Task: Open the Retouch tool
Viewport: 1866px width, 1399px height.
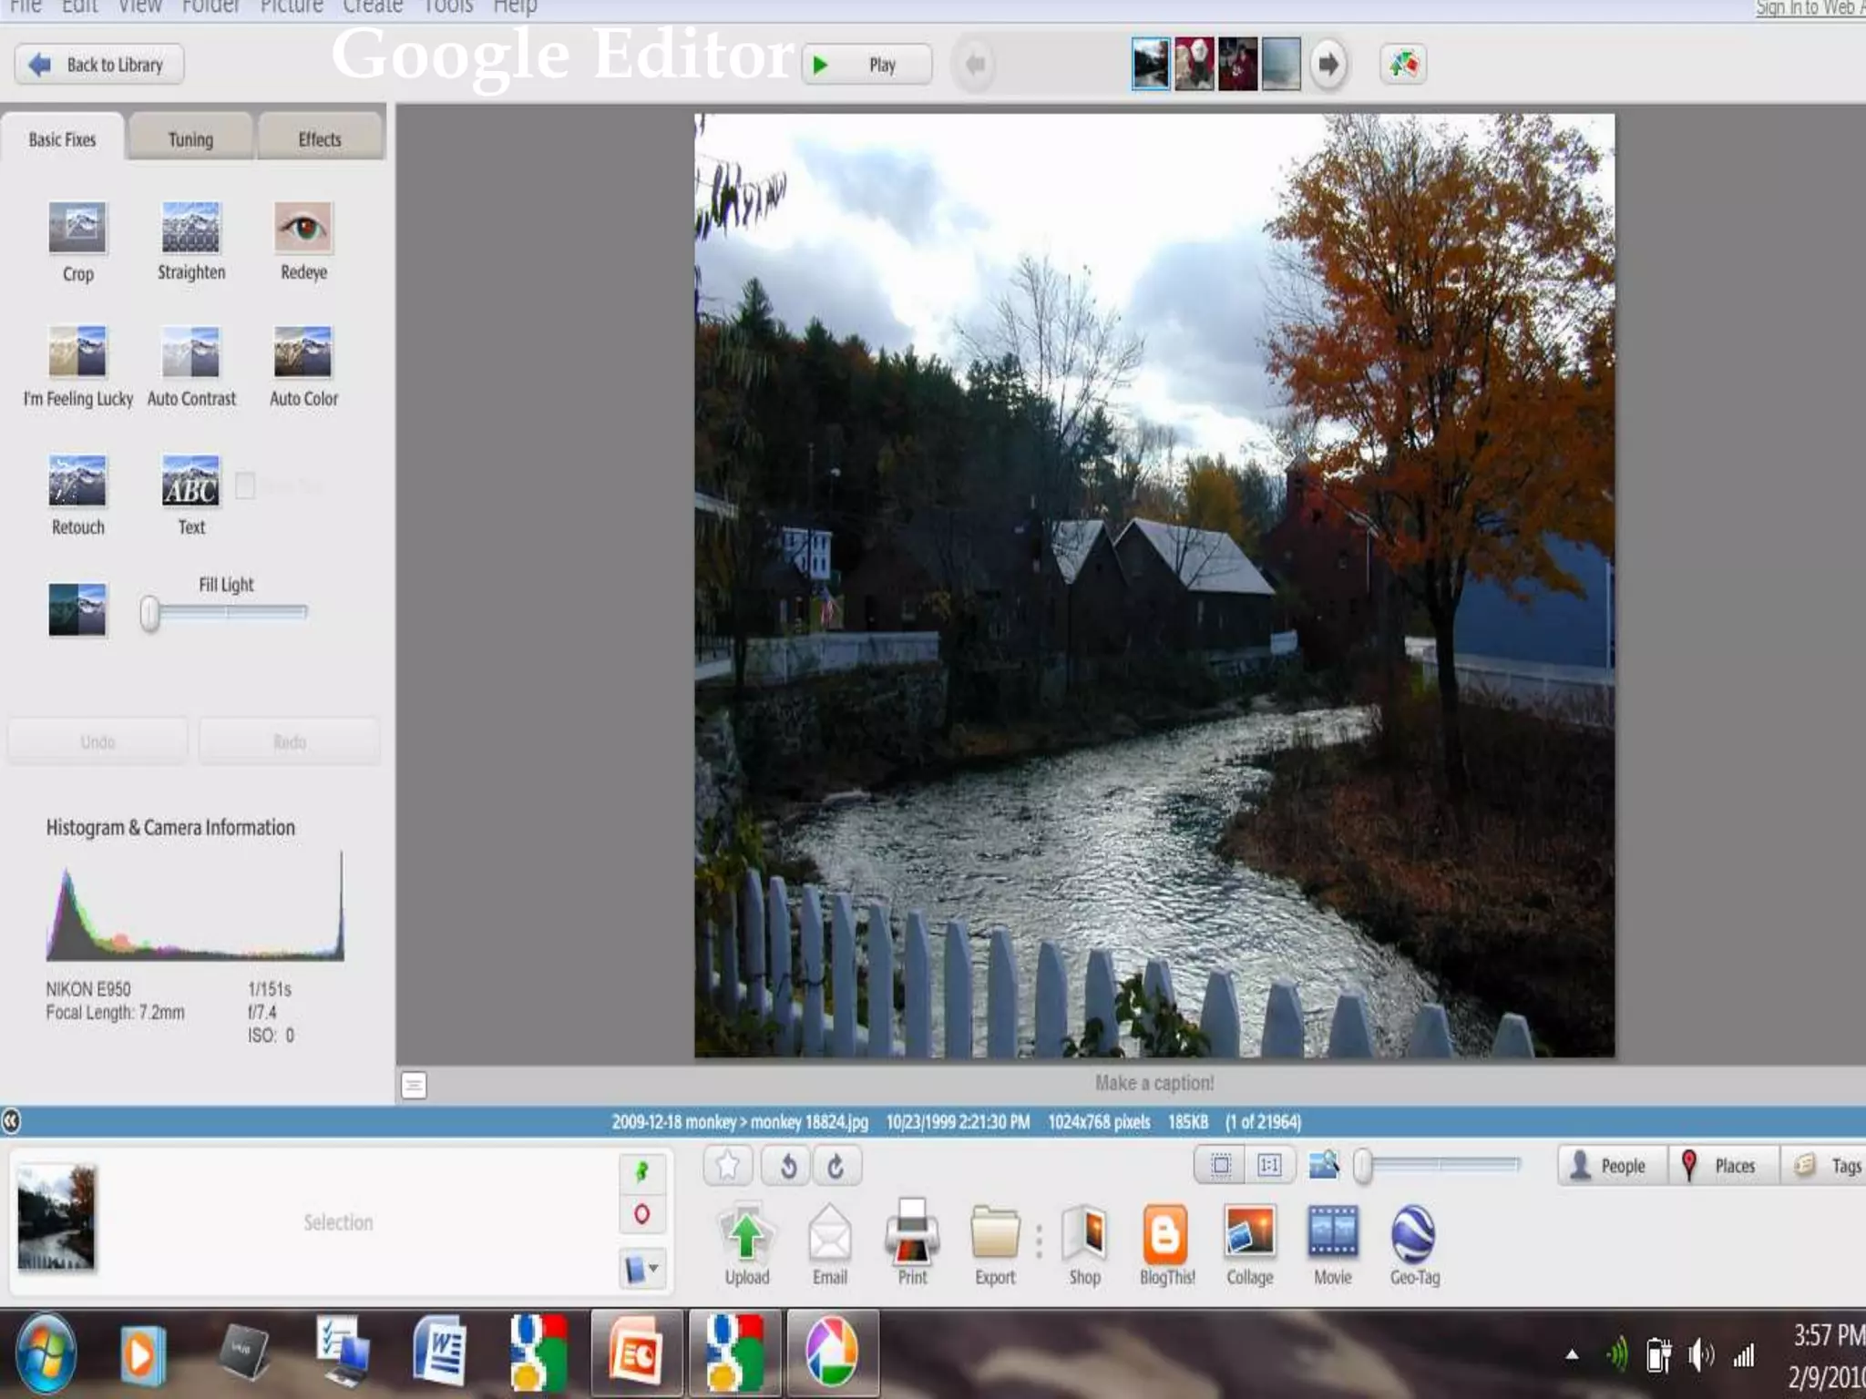Action: [x=77, y=481]
